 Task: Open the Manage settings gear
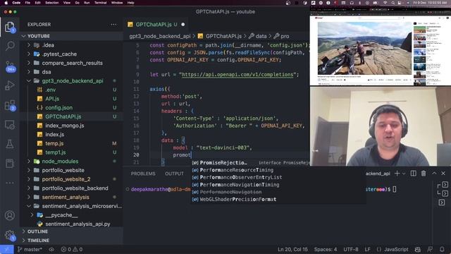[10, 235]
